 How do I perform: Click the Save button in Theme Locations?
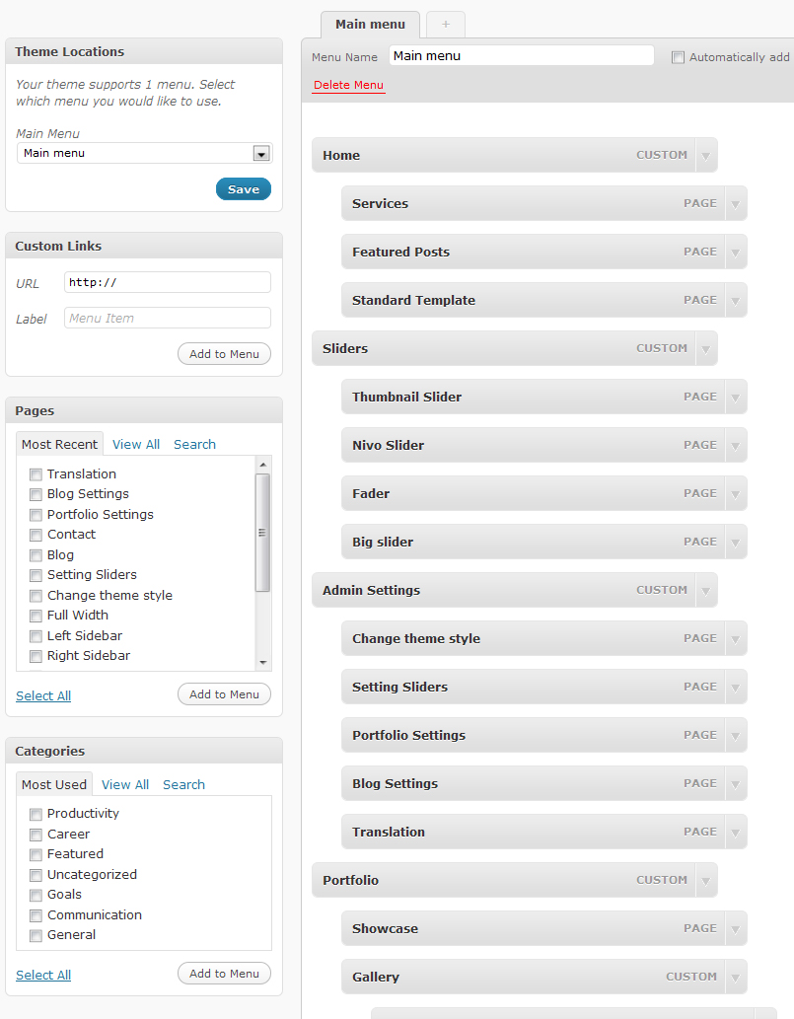243,189
